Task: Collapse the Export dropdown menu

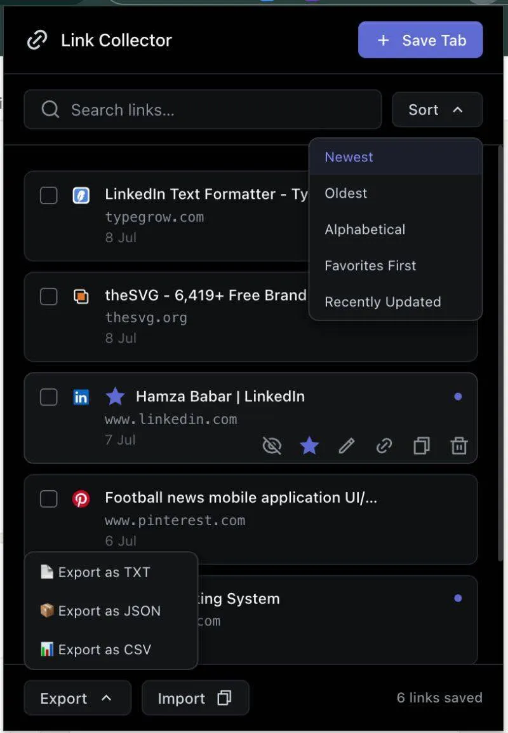Action: tap(77, 698)
